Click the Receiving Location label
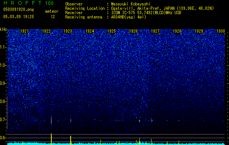The image size is (229, 145). coord(85,8)
